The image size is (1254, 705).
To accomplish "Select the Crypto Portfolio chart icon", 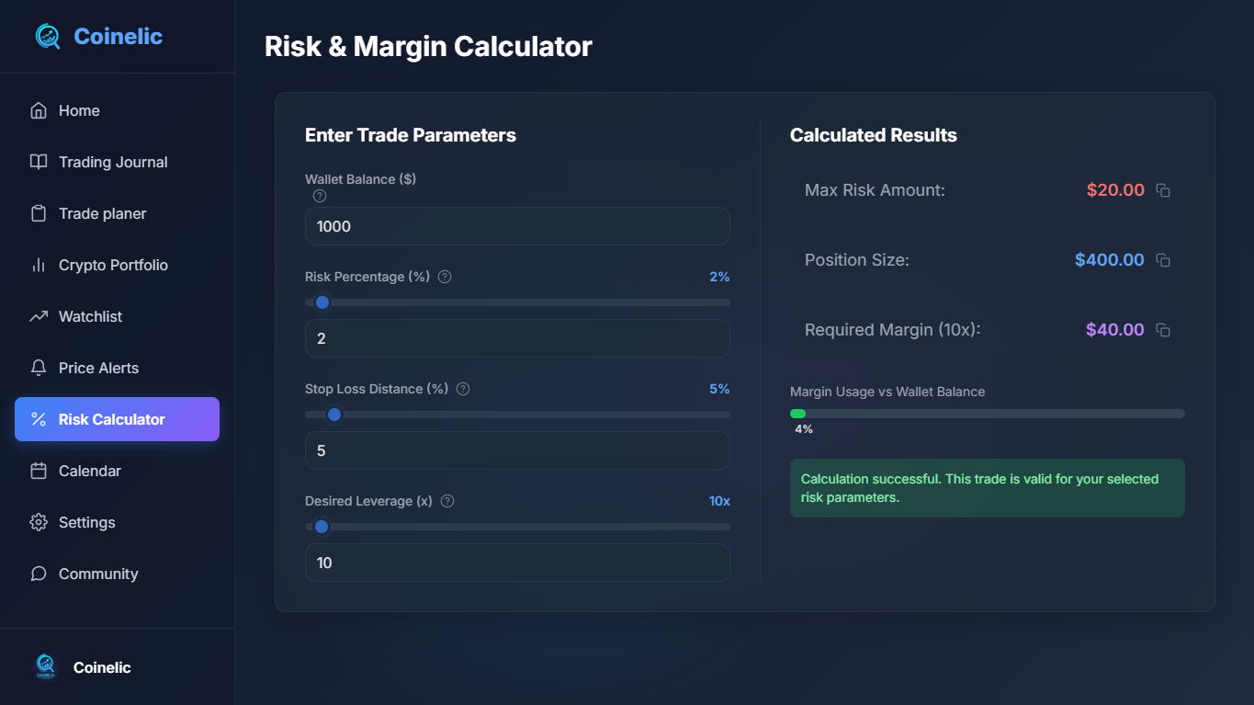I will (38, 265).
